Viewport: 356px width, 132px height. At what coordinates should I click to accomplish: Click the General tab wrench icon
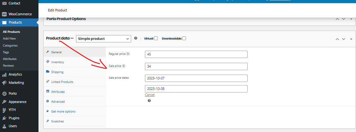tap(48, 52)
